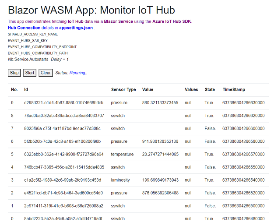
Task: Click sswitch sensor type in row 8
Action: 118,116
